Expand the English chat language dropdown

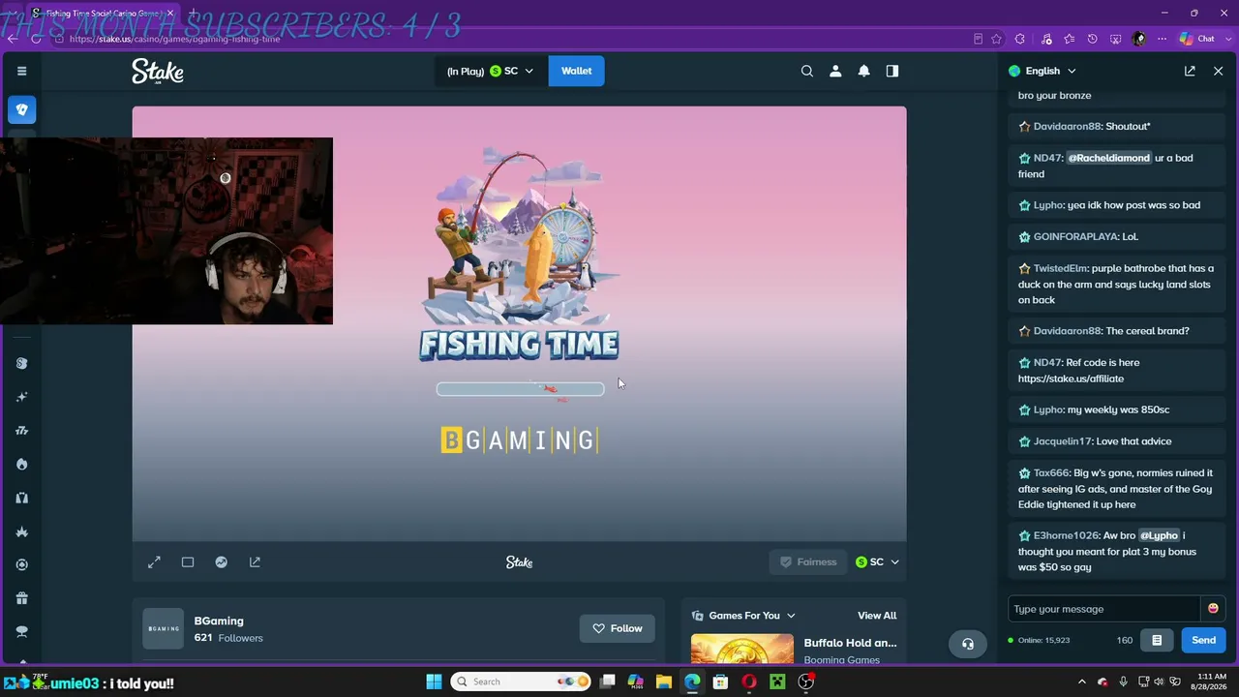(x=1042, y=71)
